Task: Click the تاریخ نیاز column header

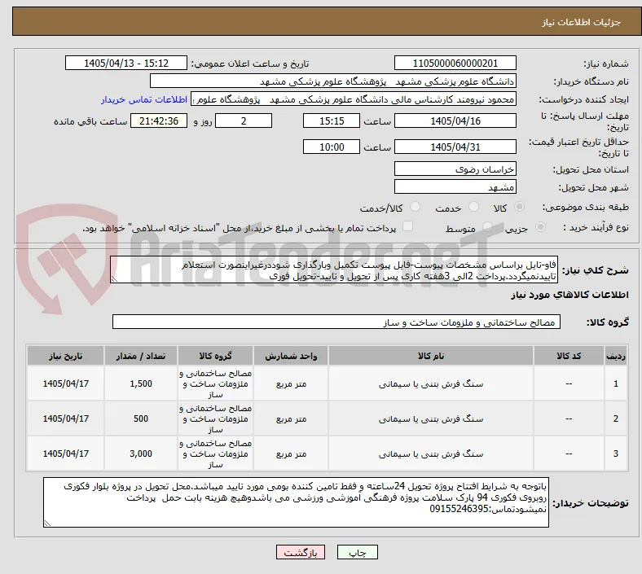Action: tap(65, 356)
